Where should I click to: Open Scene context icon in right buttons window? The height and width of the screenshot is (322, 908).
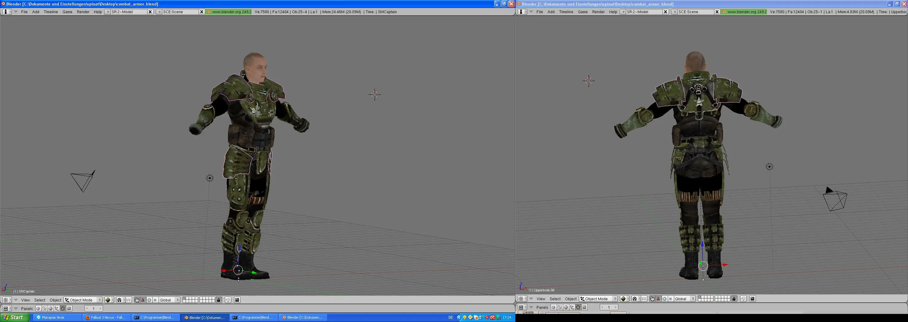[584, 307]
